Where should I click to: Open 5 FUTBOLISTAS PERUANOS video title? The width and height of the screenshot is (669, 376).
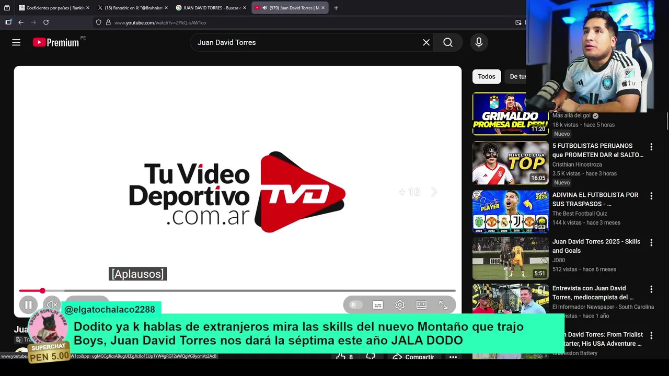[598, 150]
